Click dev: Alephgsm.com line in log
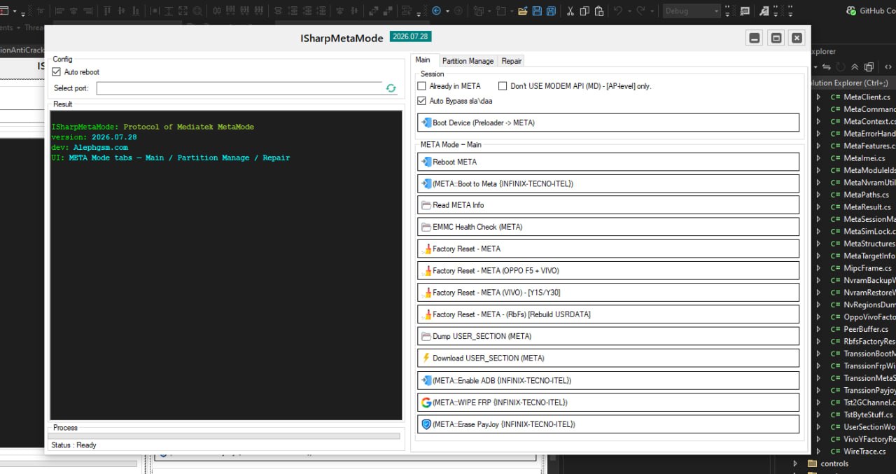 coord(90,148)
